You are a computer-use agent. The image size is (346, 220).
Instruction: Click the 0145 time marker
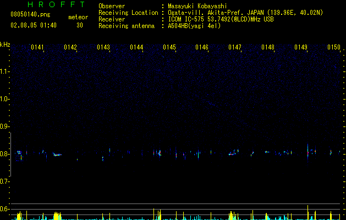(169, 47)
